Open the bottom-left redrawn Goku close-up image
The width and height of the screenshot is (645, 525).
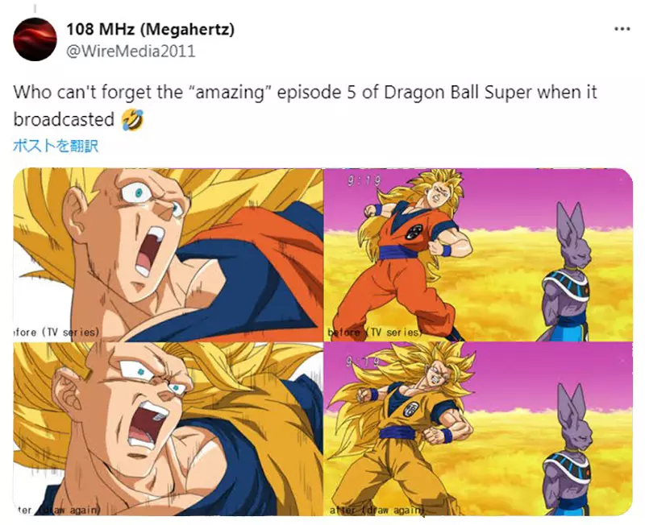coord(168,429)
